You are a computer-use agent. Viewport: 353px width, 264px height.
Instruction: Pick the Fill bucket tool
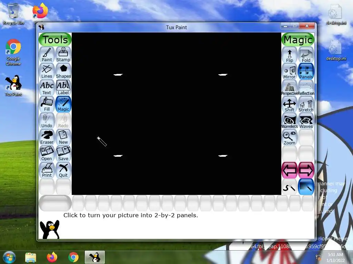click(x=47, y=104)
